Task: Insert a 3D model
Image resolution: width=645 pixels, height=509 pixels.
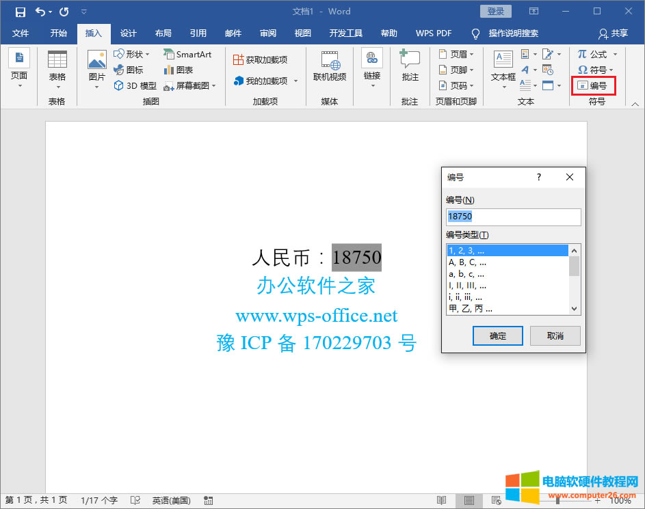Action: 135,85
